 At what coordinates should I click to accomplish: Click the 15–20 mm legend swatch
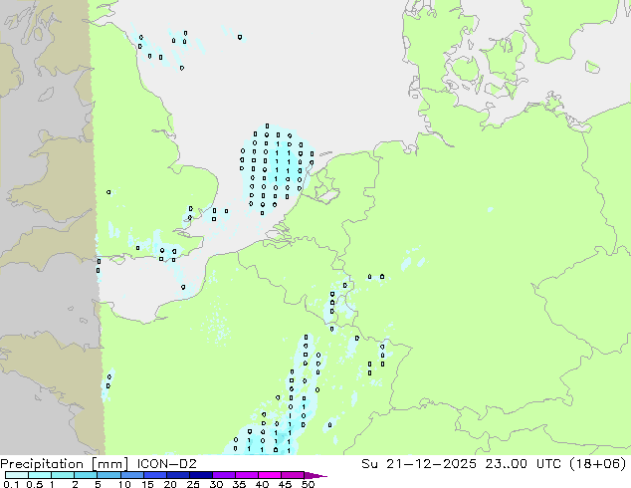[154, 475]
